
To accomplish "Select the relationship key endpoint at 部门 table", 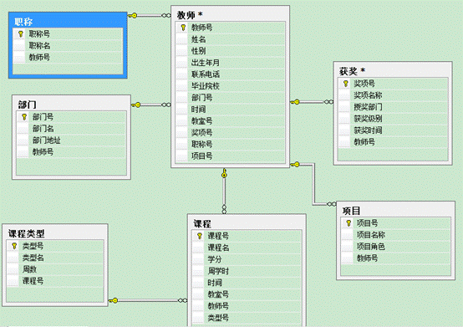I will [136, 105].
